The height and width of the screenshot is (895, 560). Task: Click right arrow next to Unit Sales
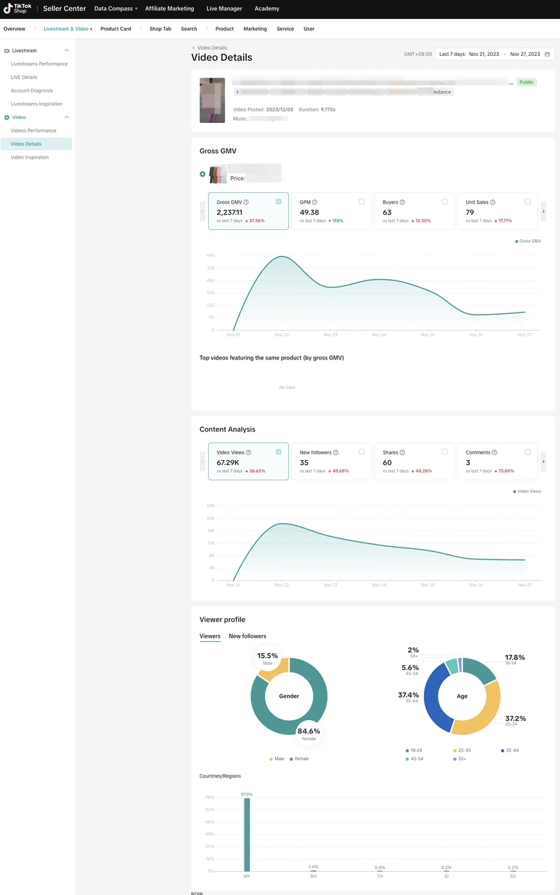point(543,210)
